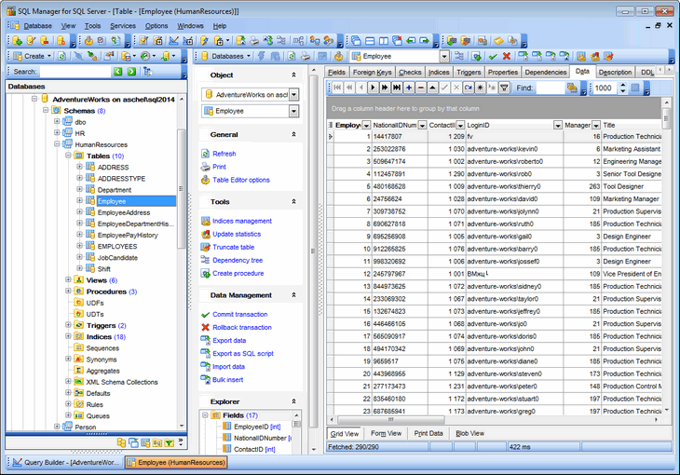Click the Title column header
The width and height of the screenshot is (680, 475).
click(x=632, y=126)
